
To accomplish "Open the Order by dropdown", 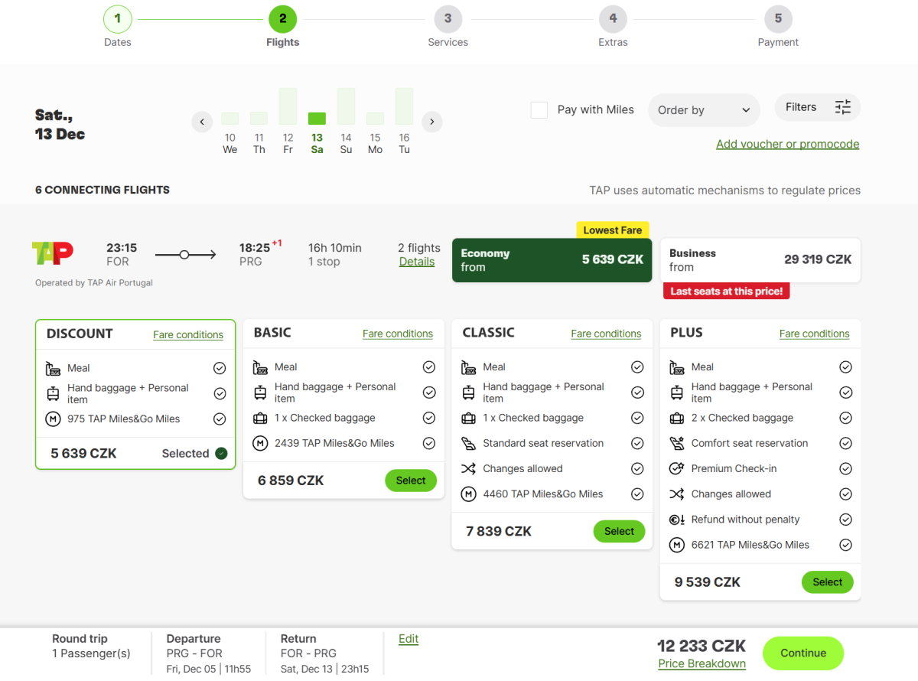I will (703, 110).
